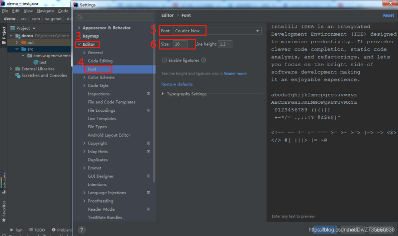Click the IntelliJ icon in Settings title bar
398x236 pixels.
pos(76,5)
